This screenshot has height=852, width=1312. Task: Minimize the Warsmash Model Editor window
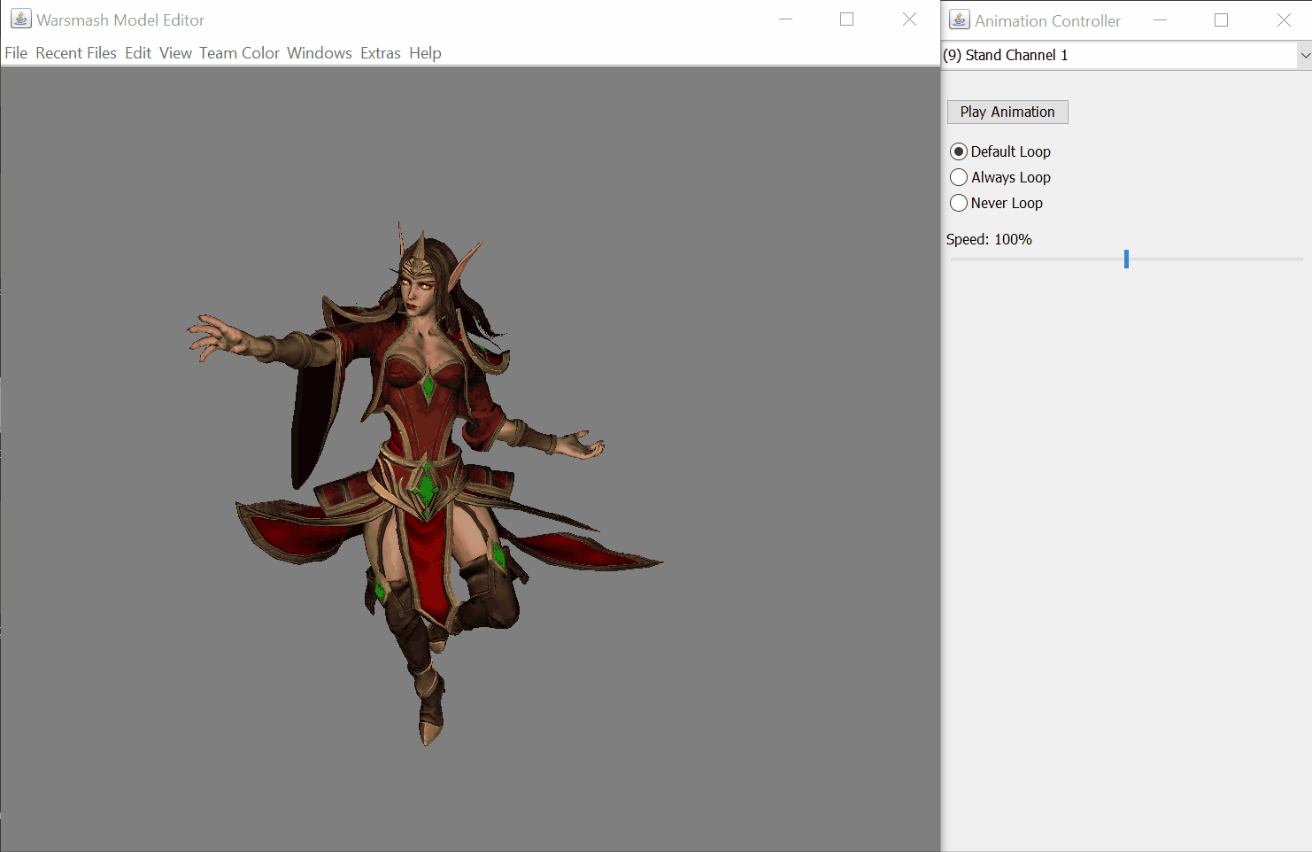pos(785,19)
